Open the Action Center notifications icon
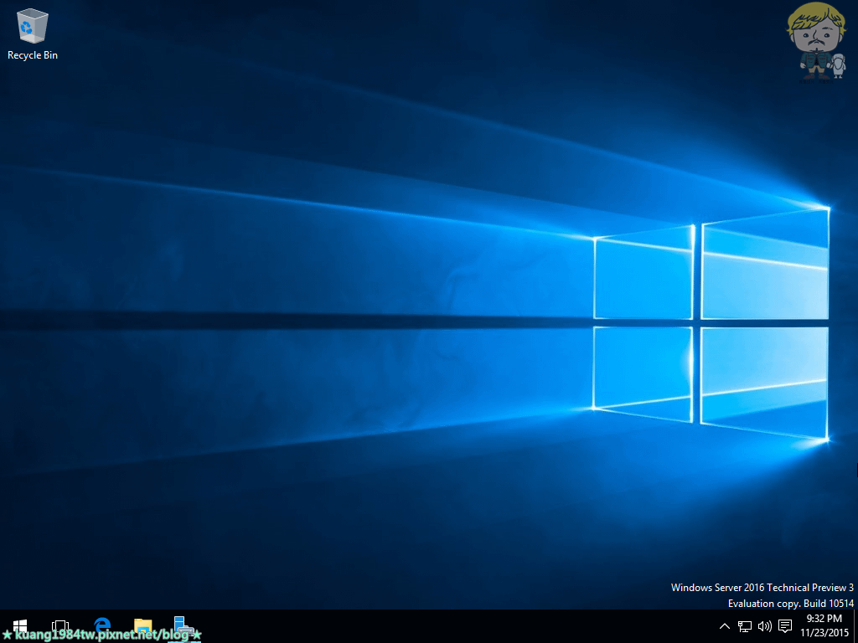The height and width of the screenshot is (643, 858). 785,626
